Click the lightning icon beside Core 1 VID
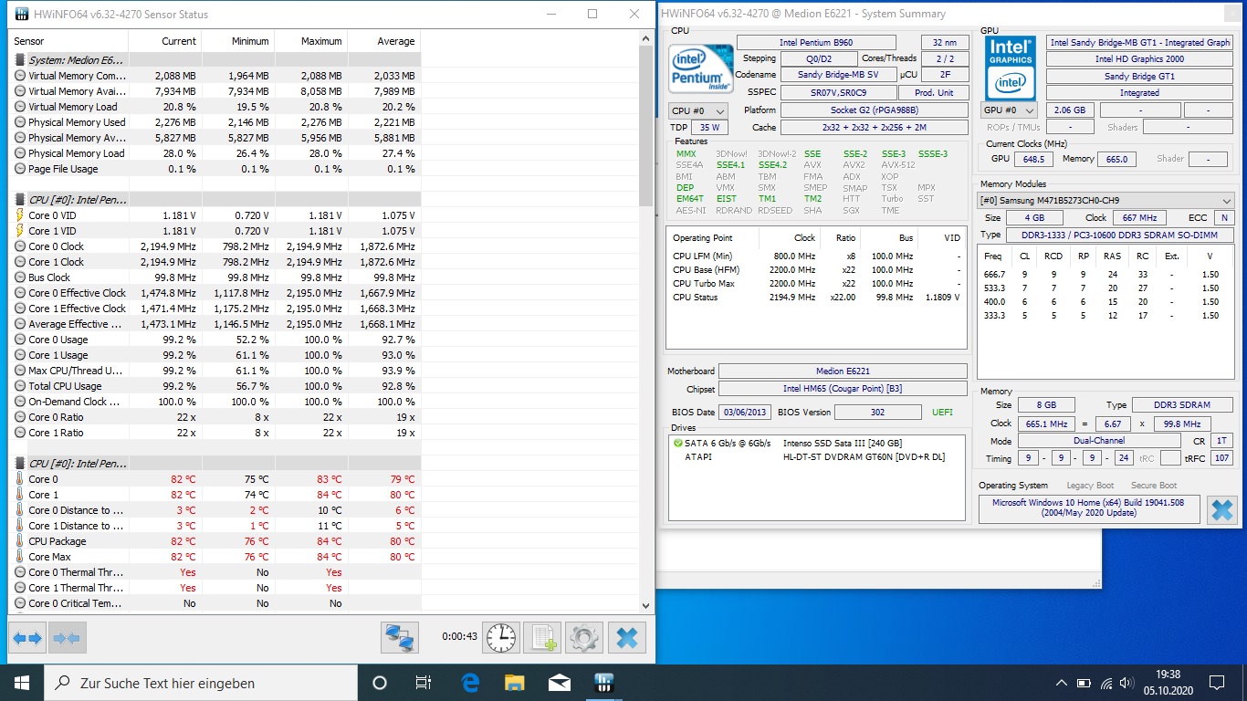Viewport: 1247px width, 701px height. tap(20, 231)
